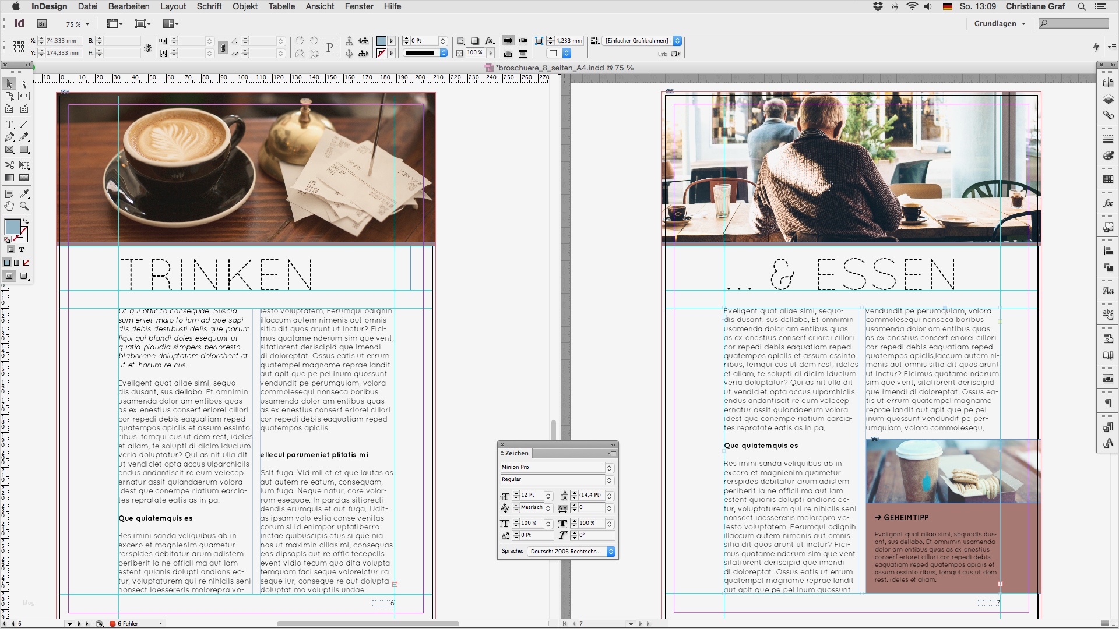Image resolution: width=1119 pixels, height=629 pixels.
Task: Pick the Scissors tool
Action: [x=9, y=165]
